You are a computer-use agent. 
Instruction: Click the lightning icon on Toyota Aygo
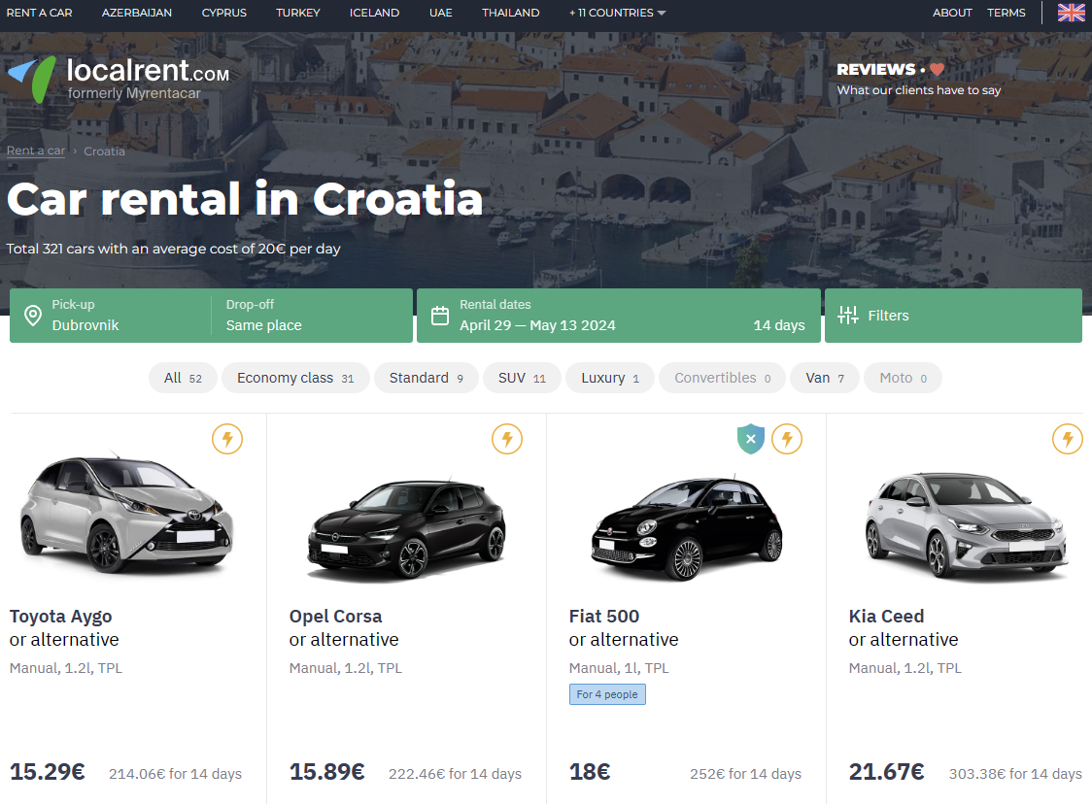point(227,439)
